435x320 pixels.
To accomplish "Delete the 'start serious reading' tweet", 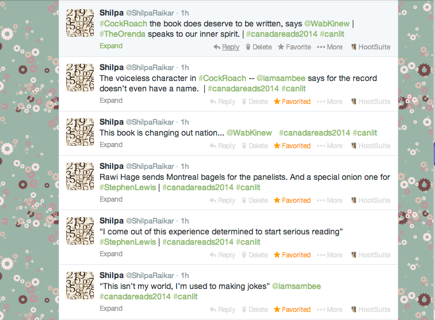I will coord(255,255).
